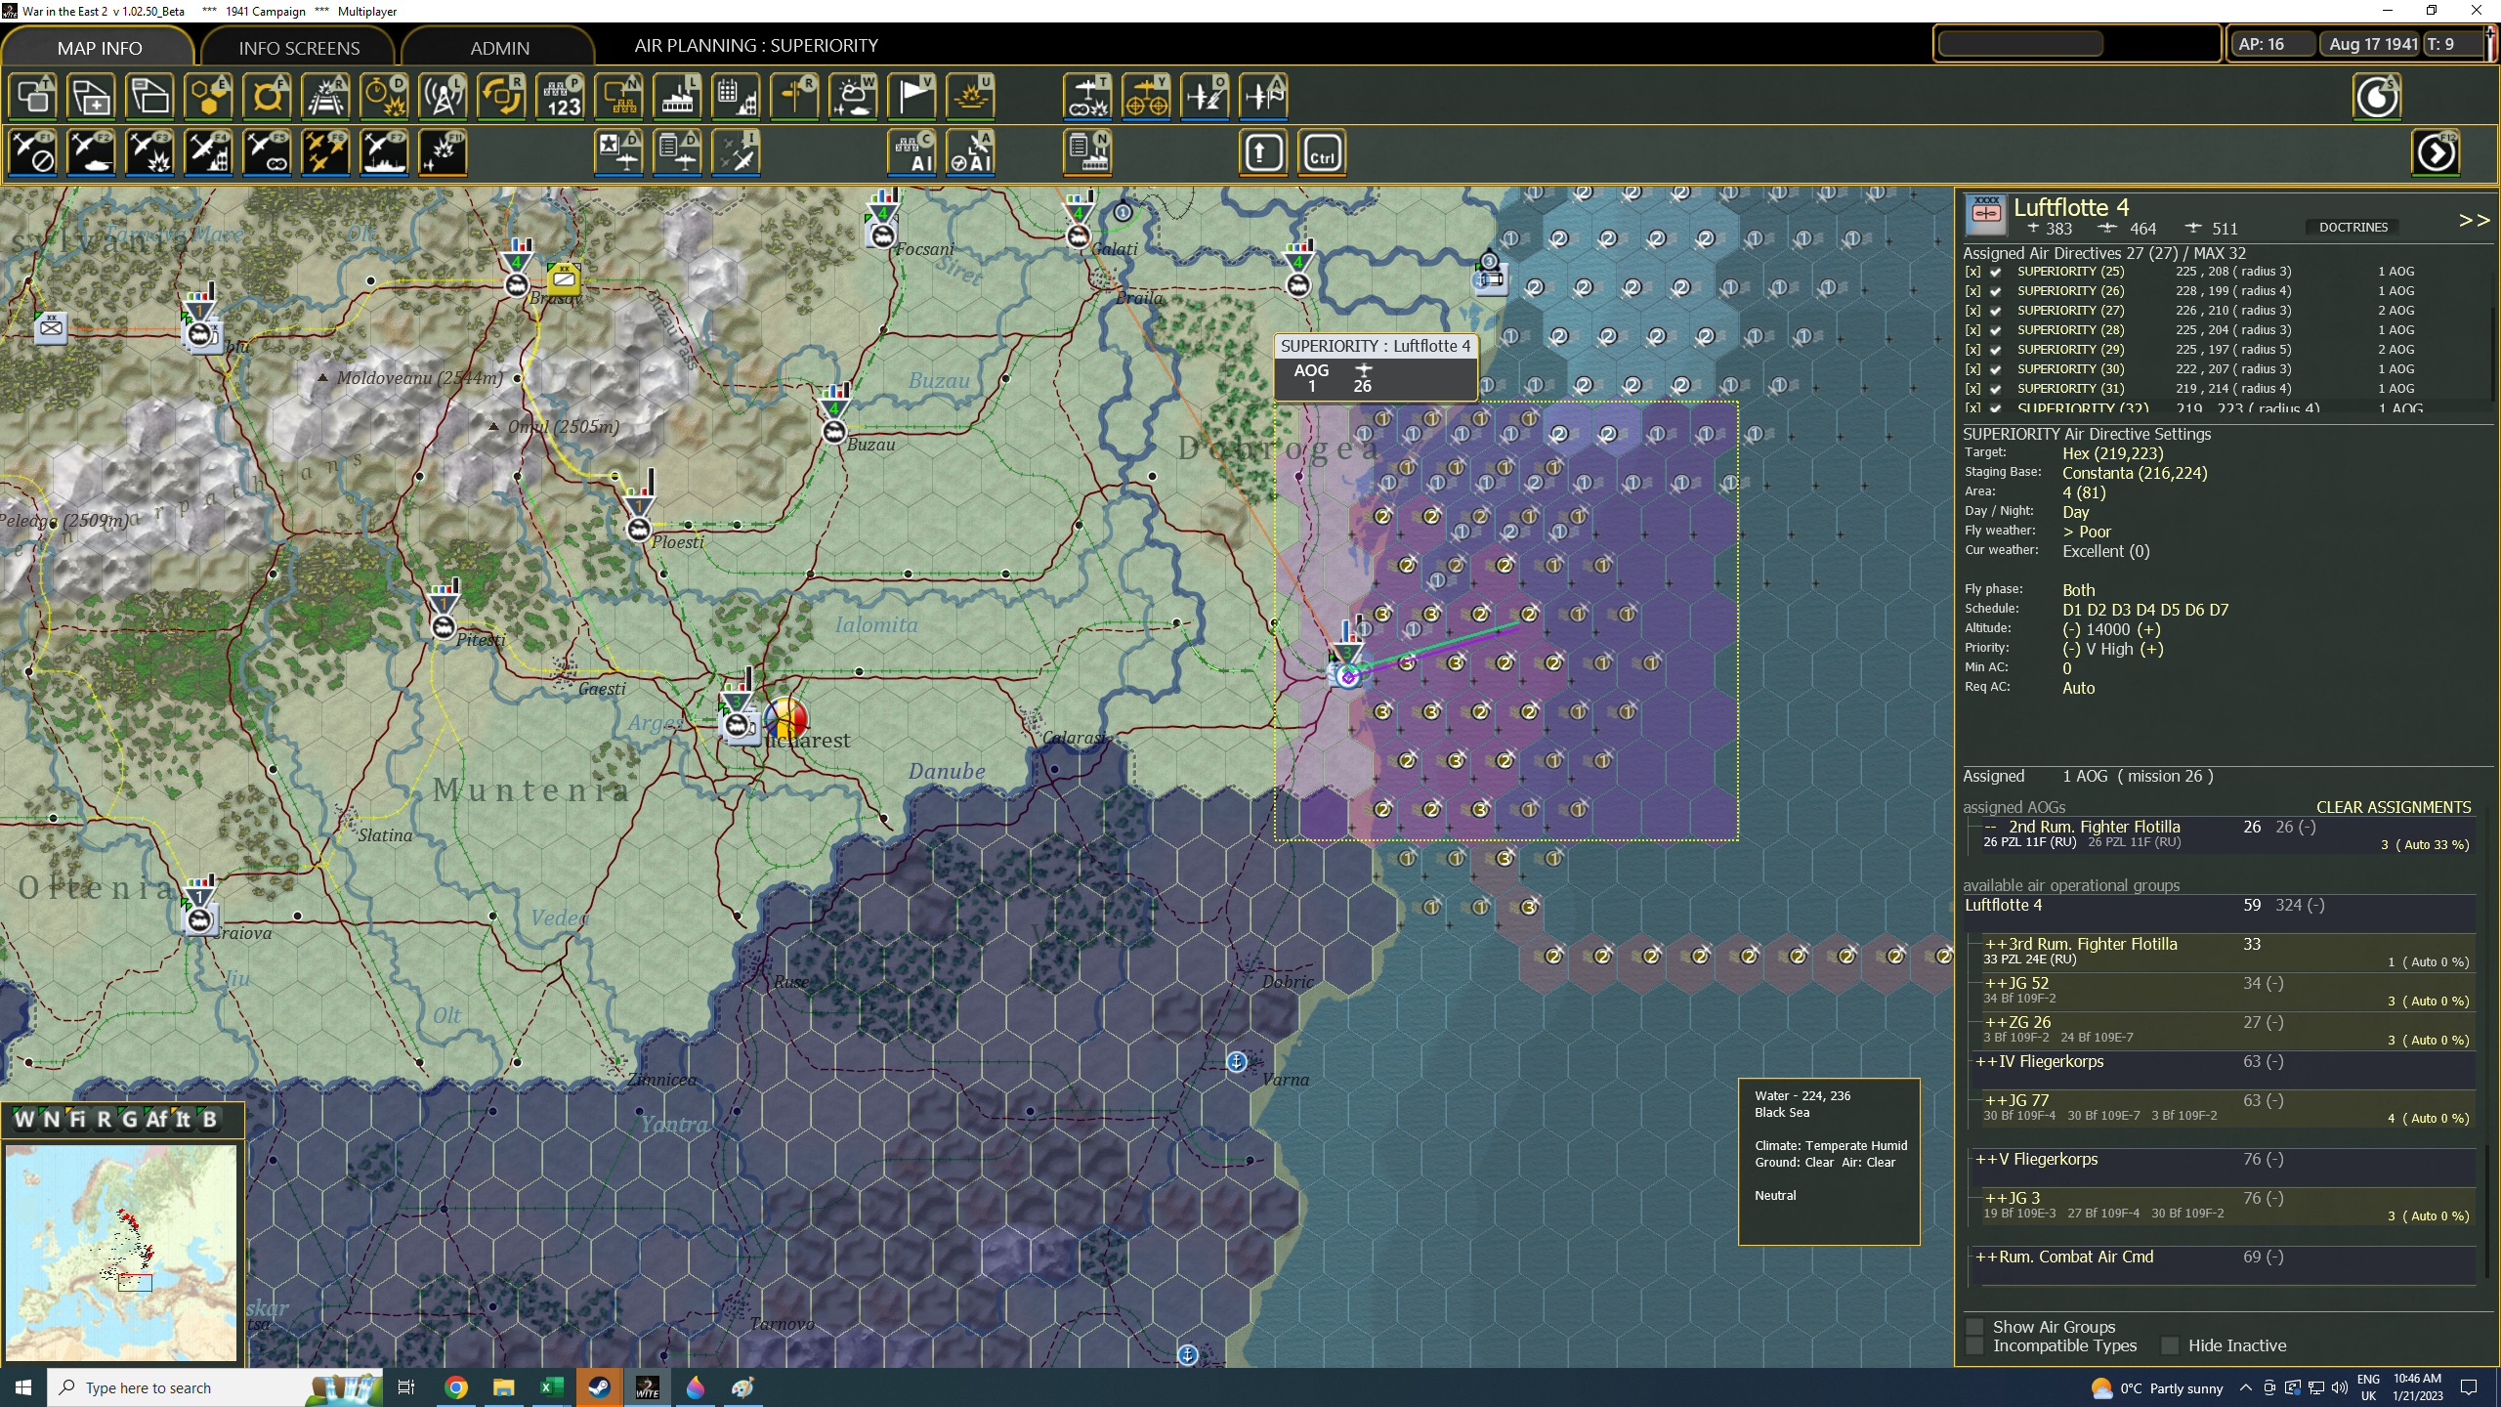The image size is (2501, 1407).
Task: Uncheck the SUPERIORITY (27) directive checkbox
Action: tap(1996, 311)
